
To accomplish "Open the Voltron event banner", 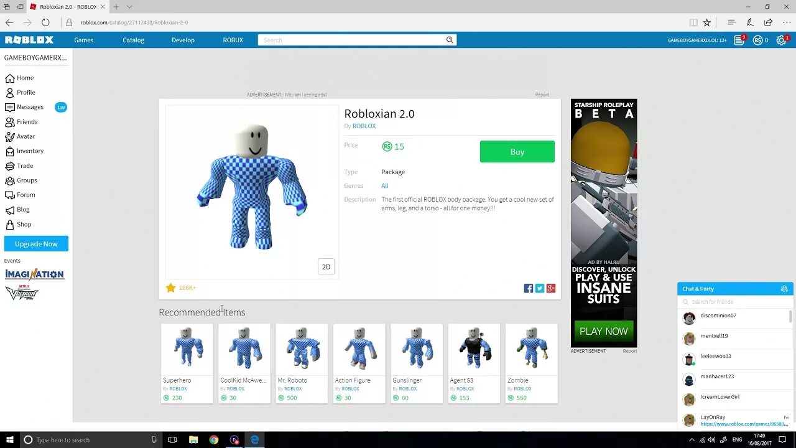I will click(22, 292).
